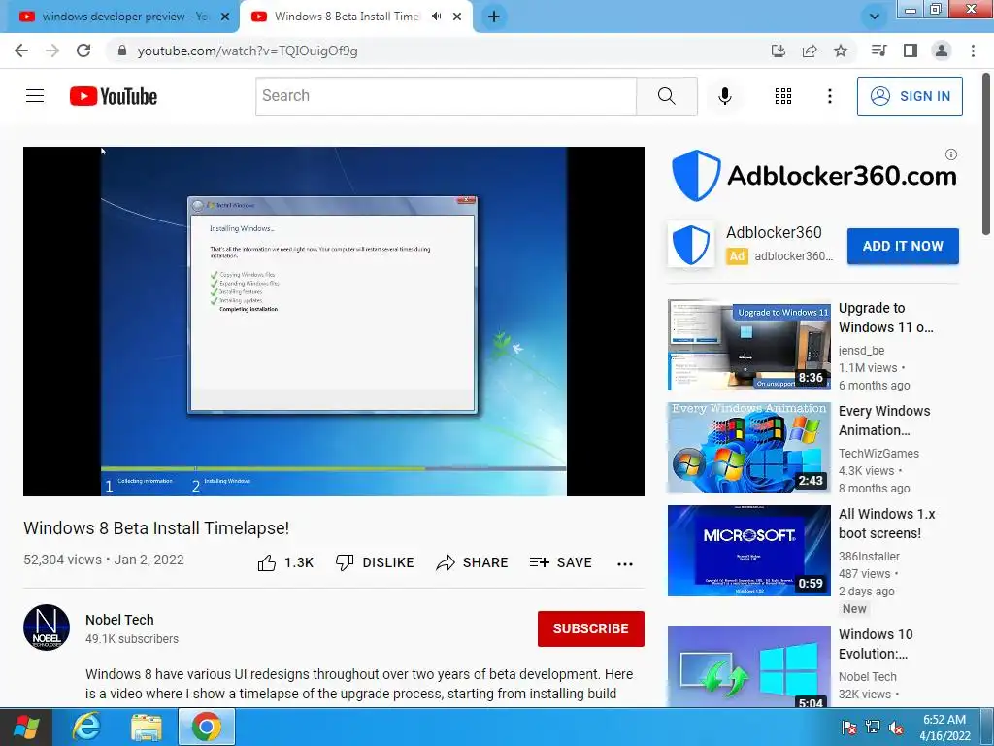Click 'Every Windows Animation...' title
This screenshot has width=994, height=746.
pos(884,421)
